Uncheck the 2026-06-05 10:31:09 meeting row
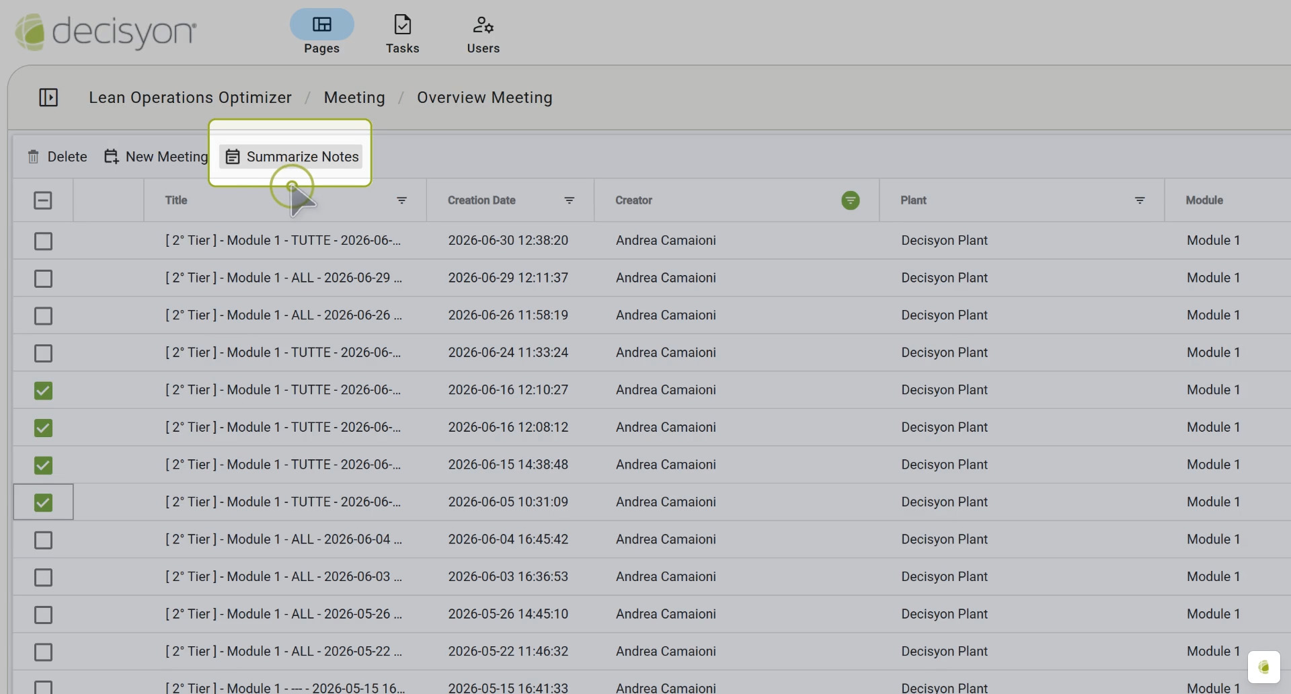Viewport: 1291px width, 694px height. coord(43,502)
